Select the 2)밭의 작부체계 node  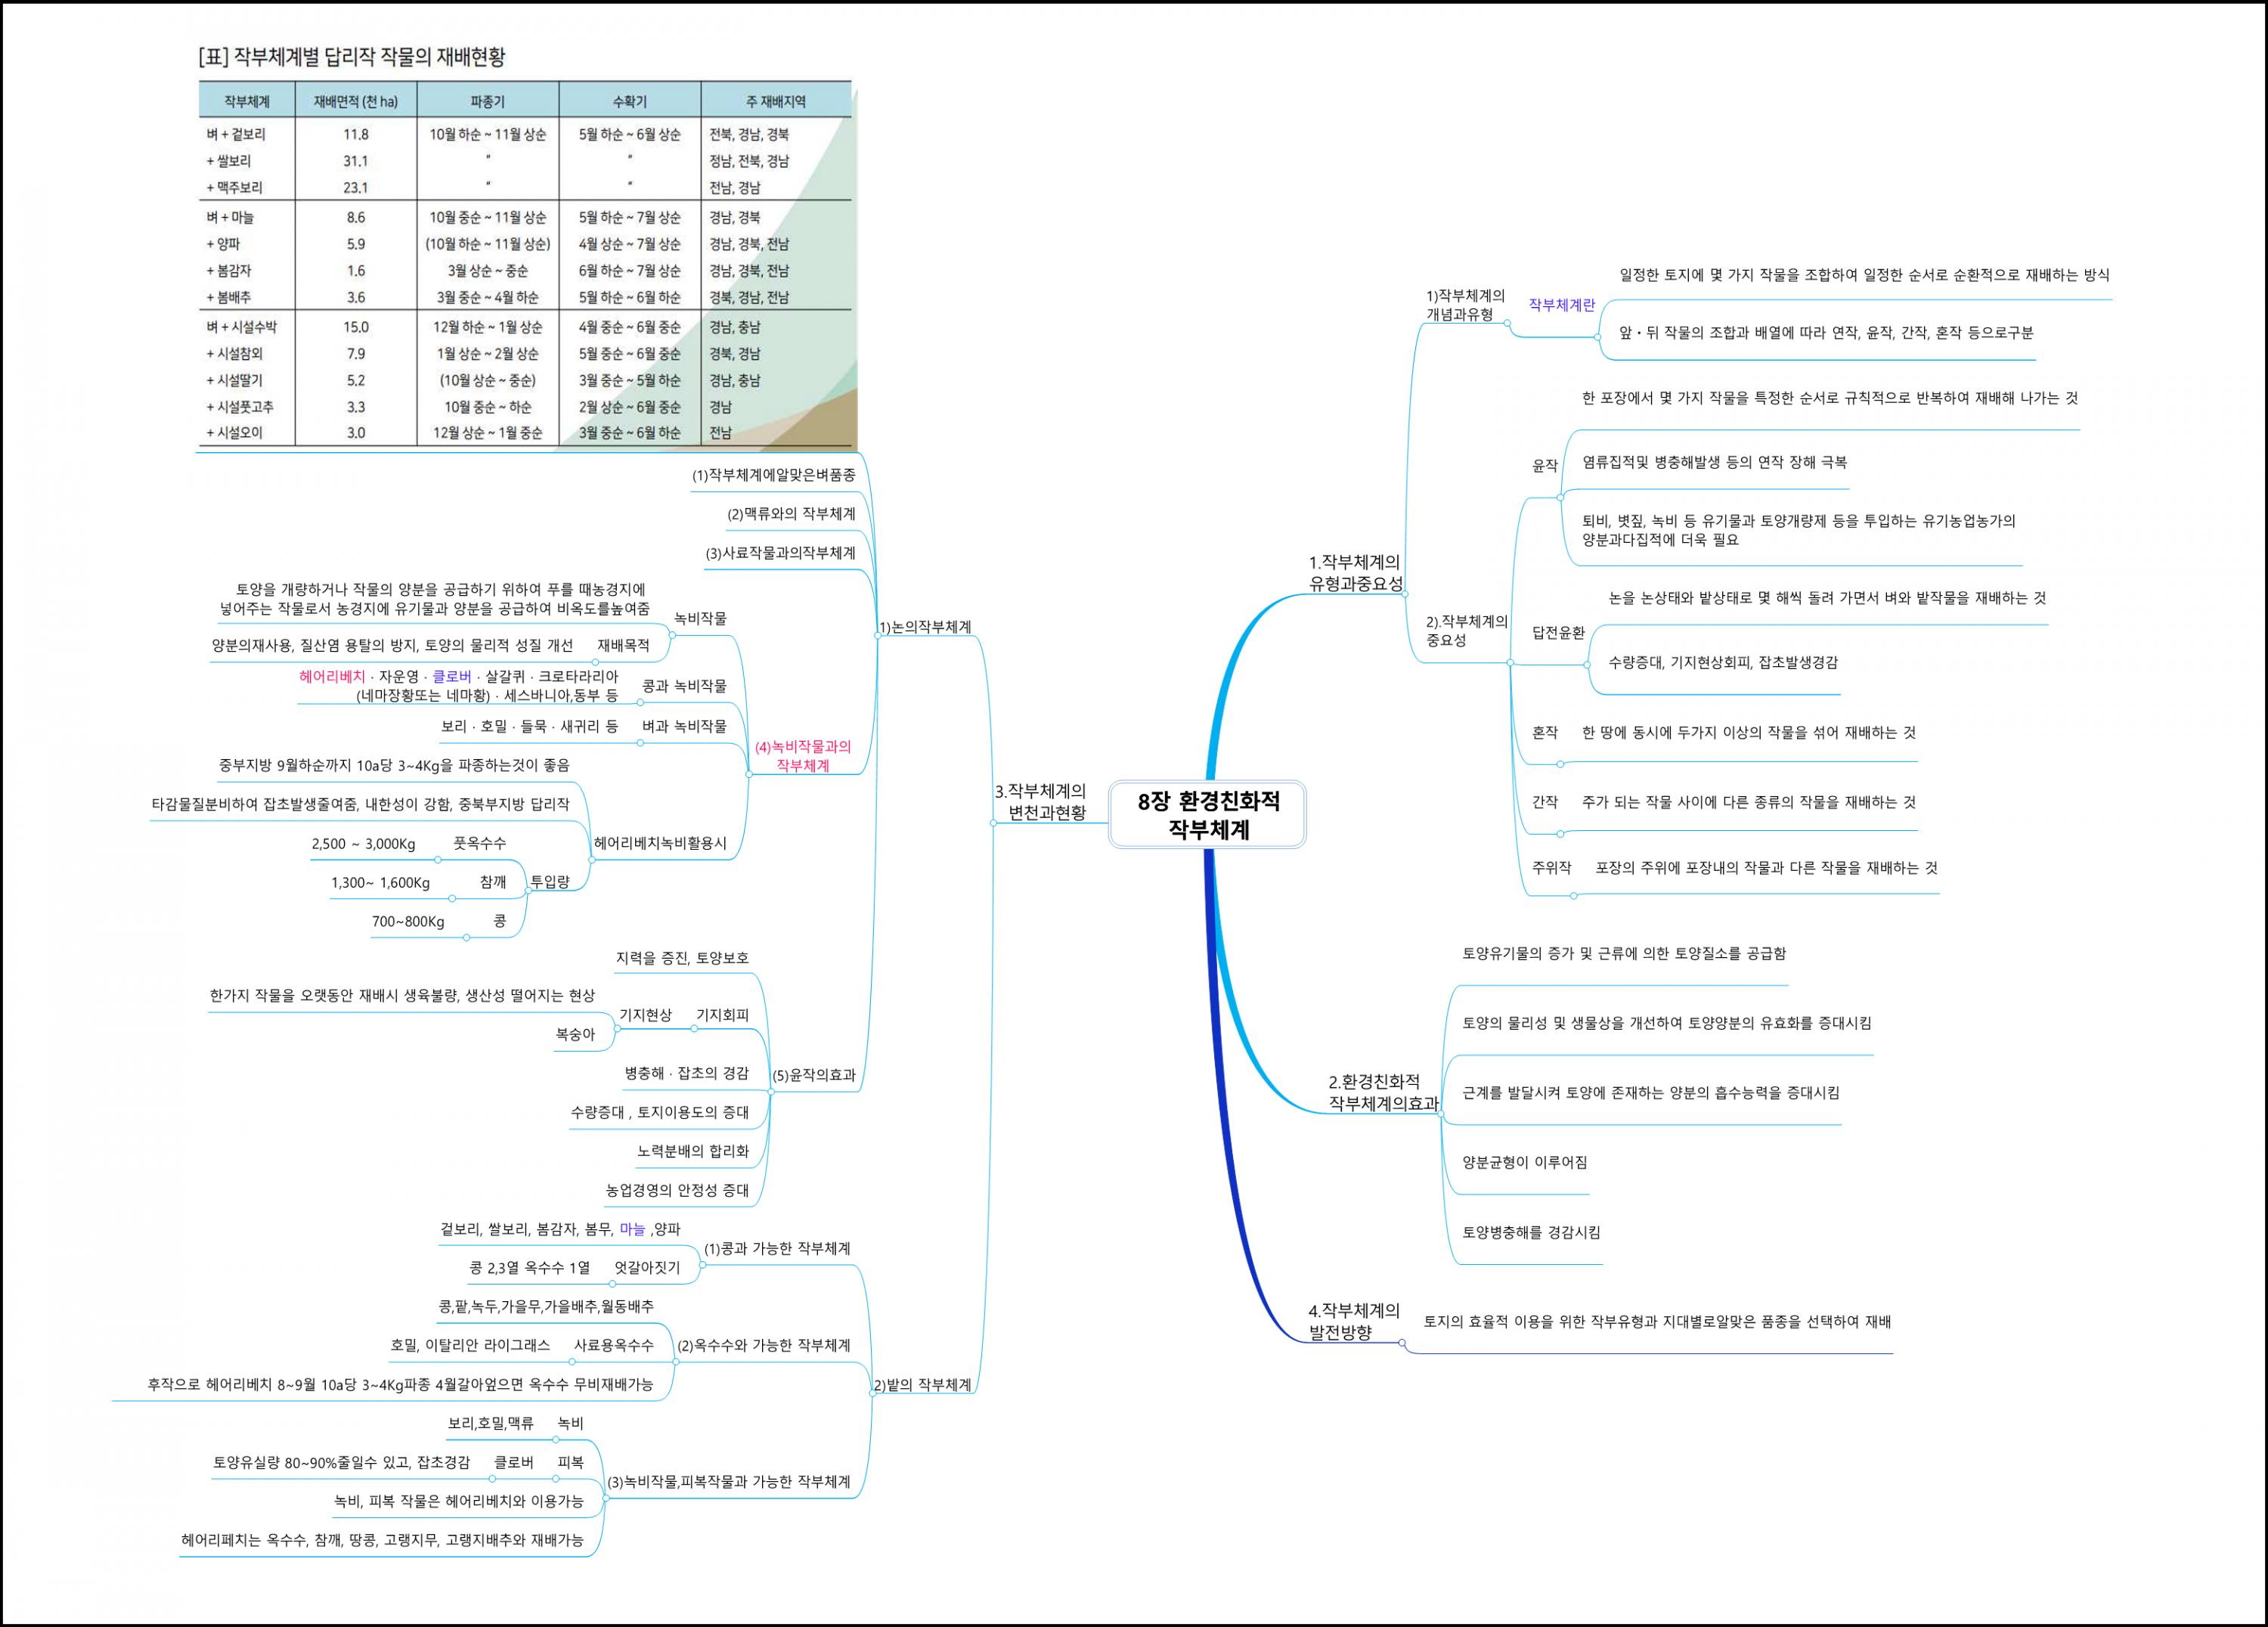click(x=922, y=1385)
